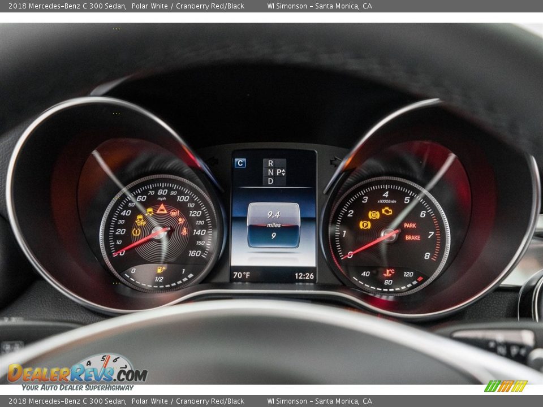
Task: Click the fuel gauge half-tank marker
Action: [158, 279]
